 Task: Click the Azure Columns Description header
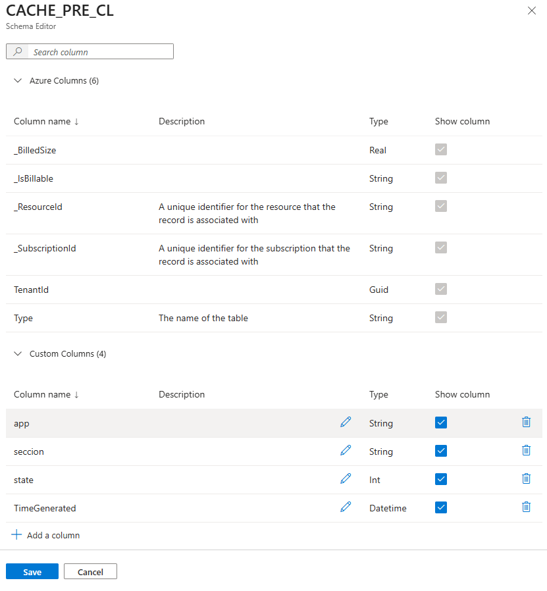(x=182, y=121)
